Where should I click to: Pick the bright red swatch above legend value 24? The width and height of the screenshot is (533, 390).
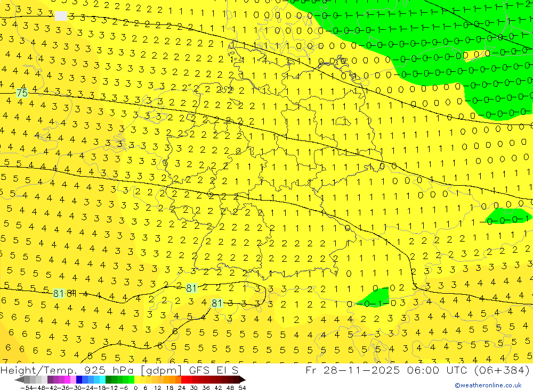click(183, 379)
